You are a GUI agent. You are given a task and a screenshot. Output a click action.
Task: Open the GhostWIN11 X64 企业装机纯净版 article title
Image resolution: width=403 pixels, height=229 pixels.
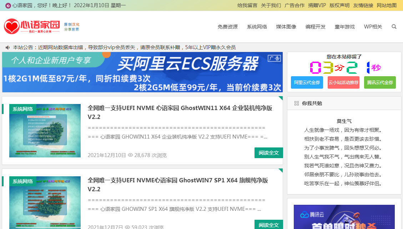pyautogui.click(x=180, y=112)
